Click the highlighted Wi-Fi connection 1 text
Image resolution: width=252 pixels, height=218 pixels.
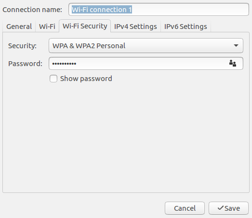[x=102, y=10]
